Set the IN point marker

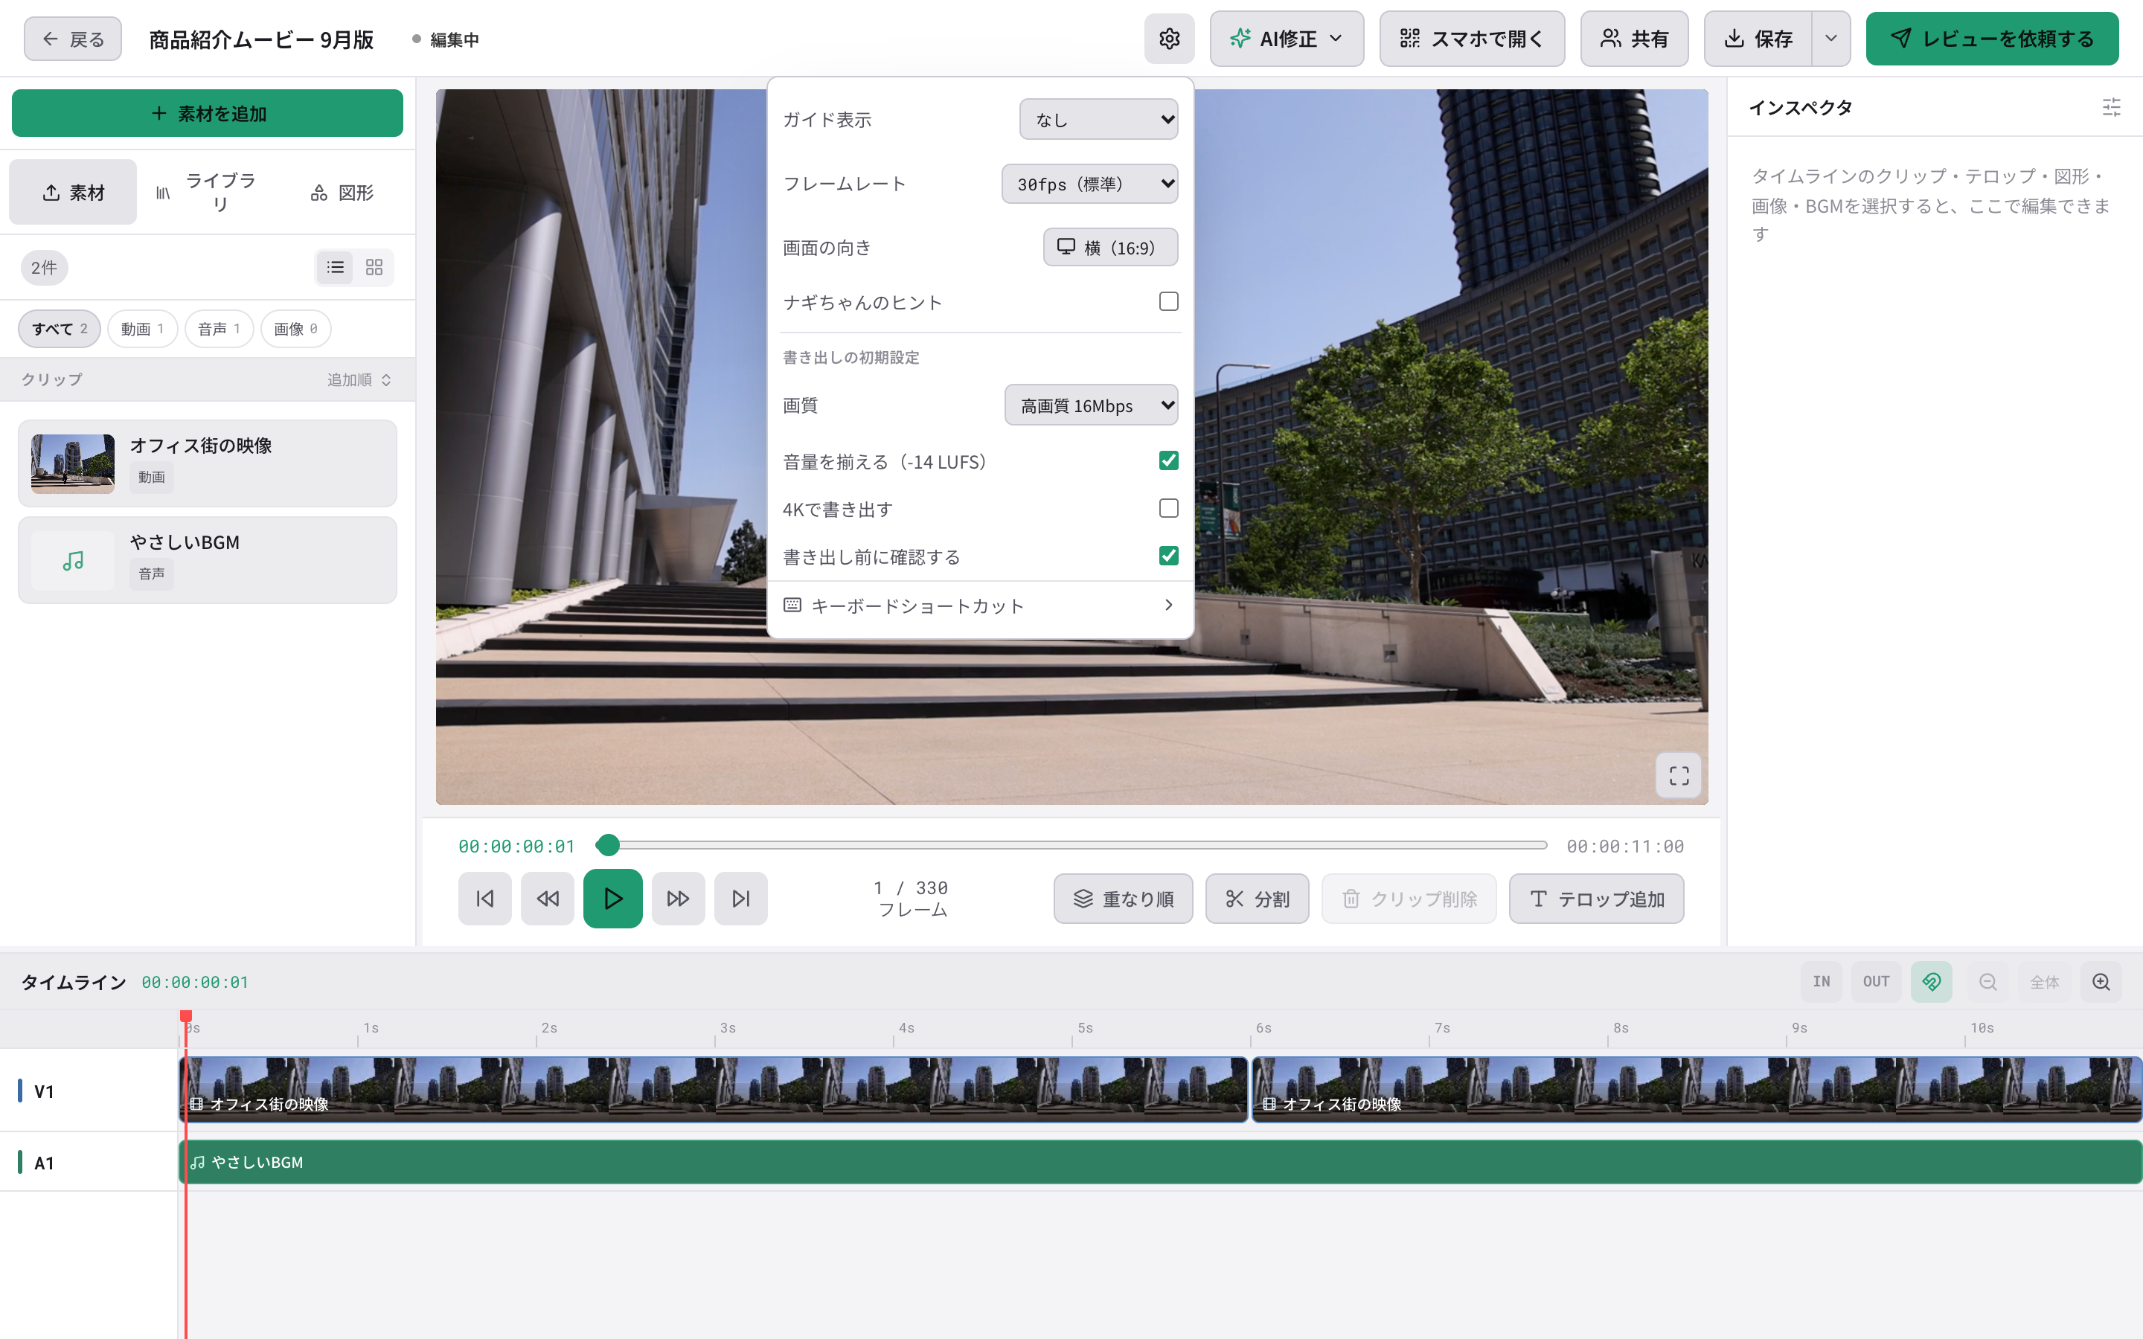click(x=1822, y=981)
